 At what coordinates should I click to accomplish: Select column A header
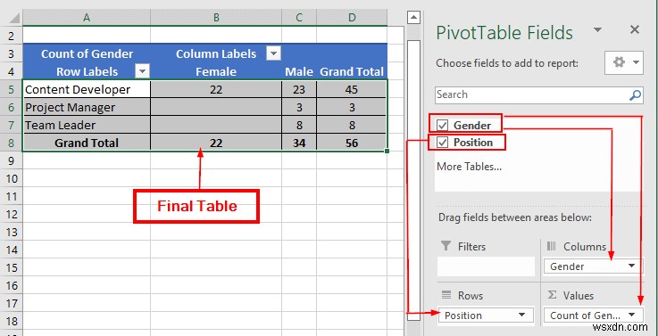[x=87, y=17]
